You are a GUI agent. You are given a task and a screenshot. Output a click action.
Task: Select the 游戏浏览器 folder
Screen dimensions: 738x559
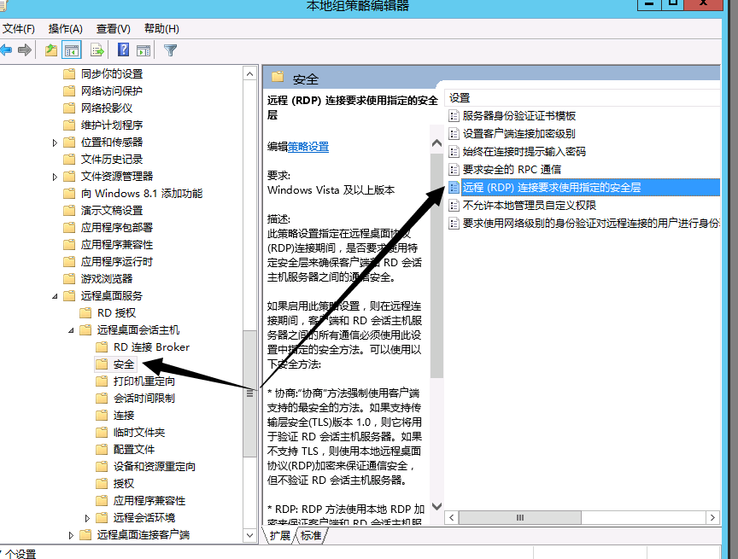(98, 279)
